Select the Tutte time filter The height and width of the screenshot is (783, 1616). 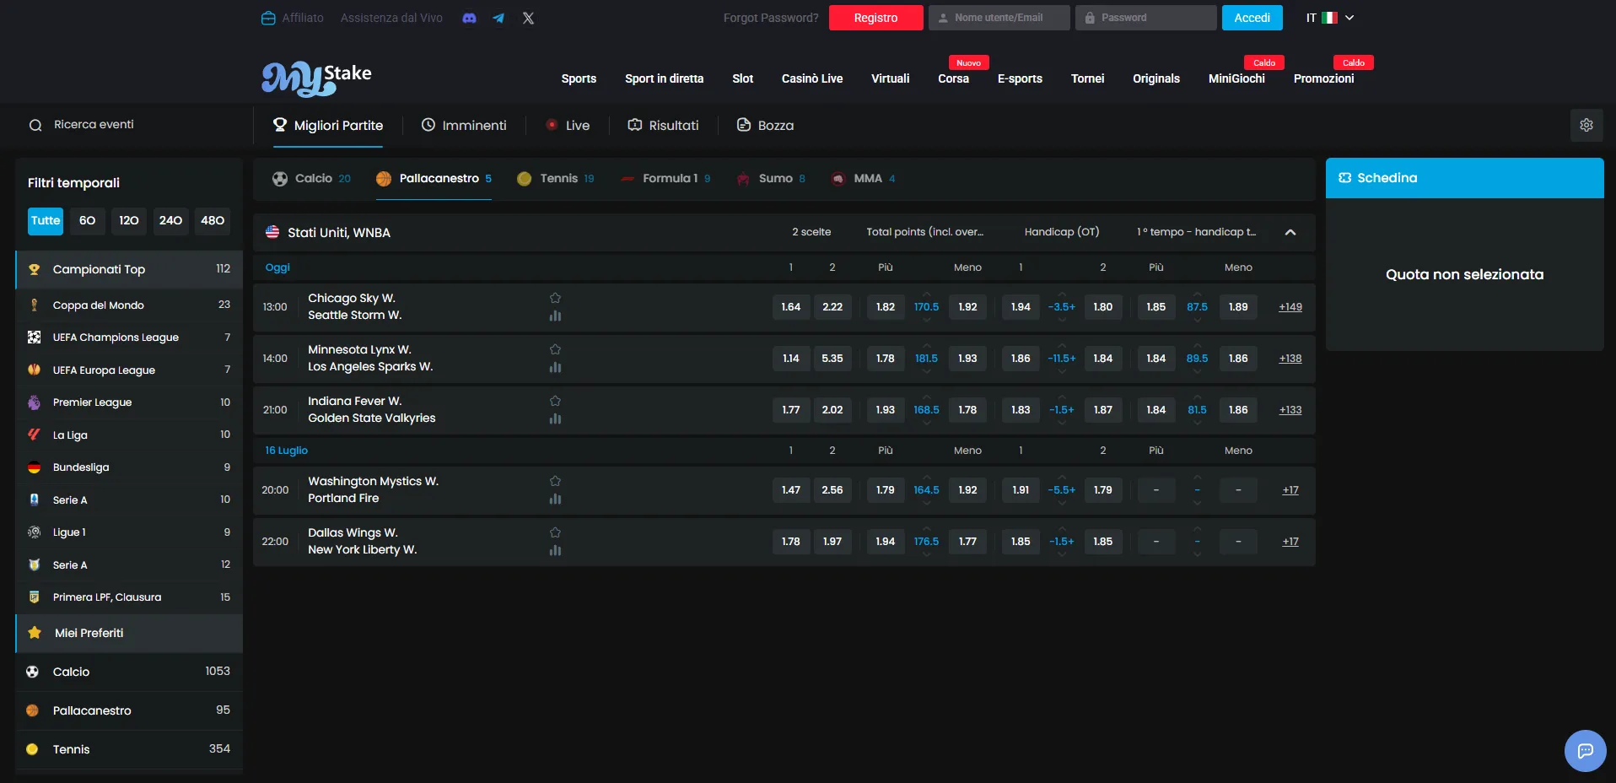click(46, 221)
